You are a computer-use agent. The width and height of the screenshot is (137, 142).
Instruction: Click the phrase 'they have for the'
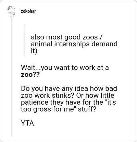pos(77,102)
